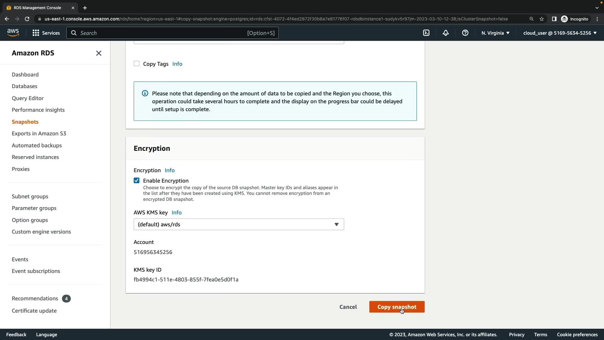Click the Cancel button
The image size is (604, 340).
tap(348, 307)
